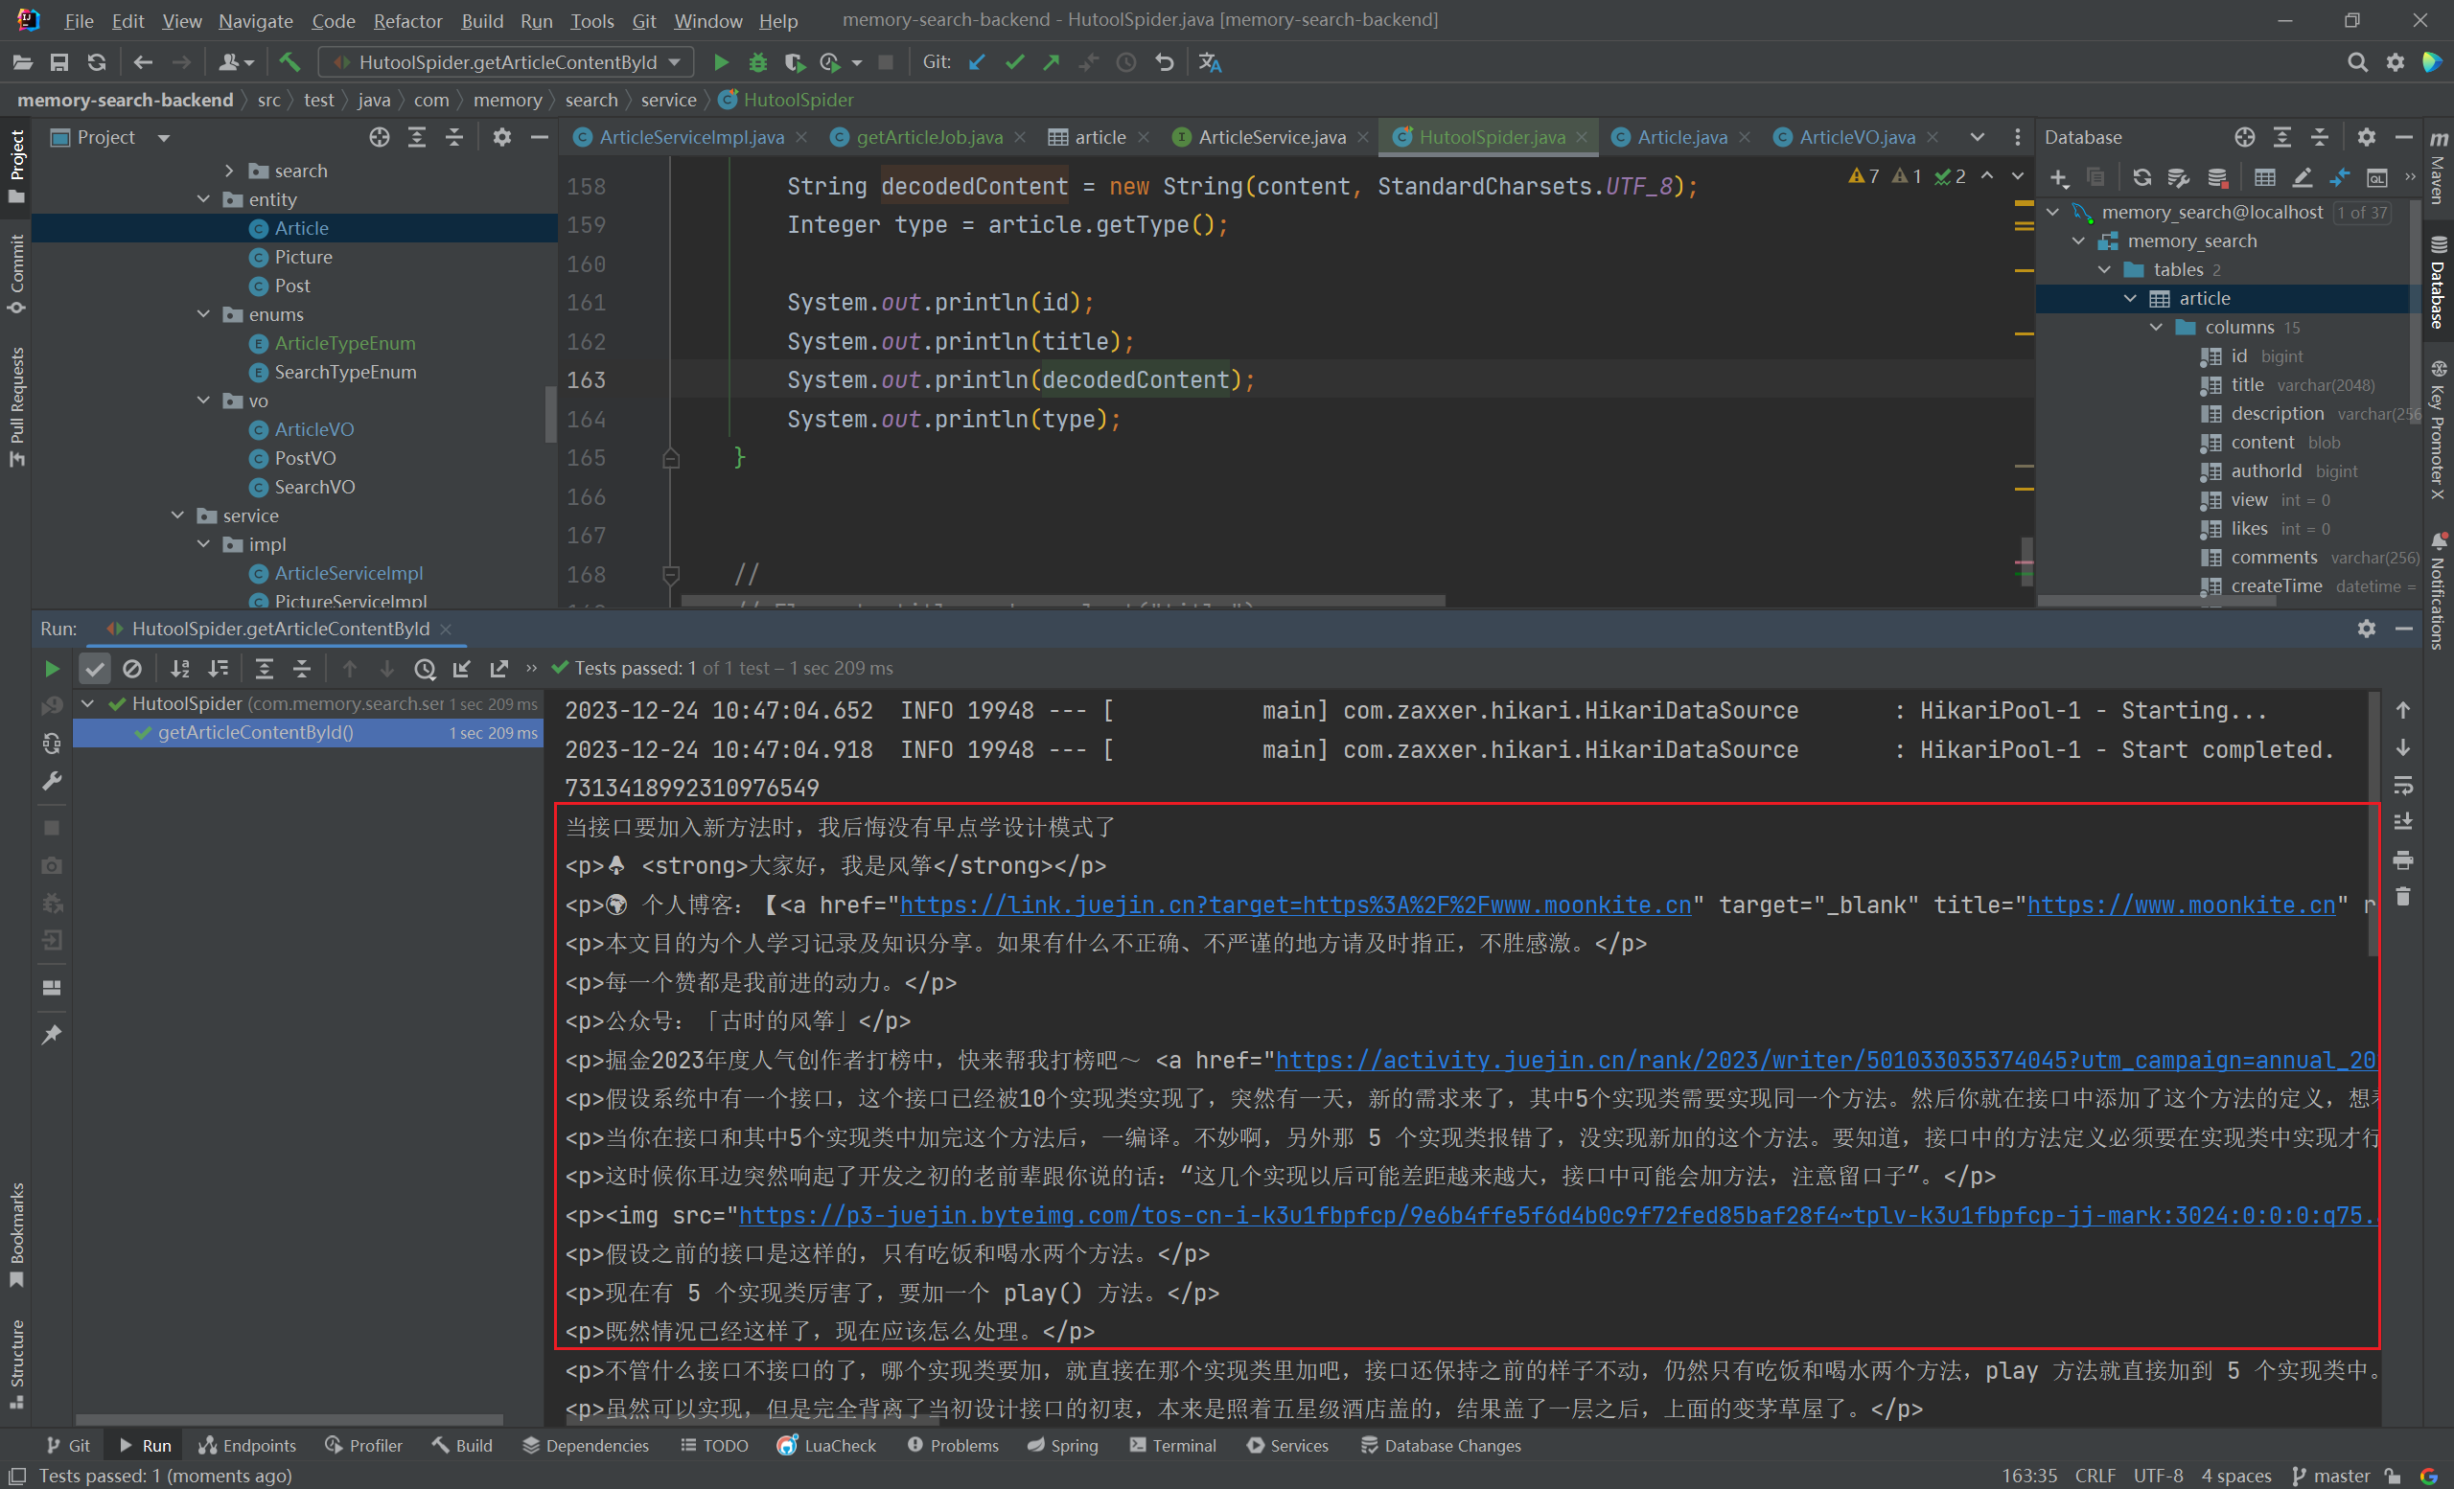Open the Database Changes tool window
2454x1489 pixels.
point(1440,1445)
